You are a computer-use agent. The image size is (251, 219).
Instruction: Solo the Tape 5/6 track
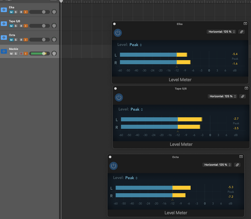click(x=15, y=26)
